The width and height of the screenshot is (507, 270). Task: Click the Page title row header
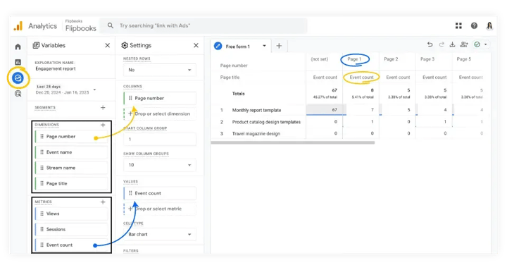(x=230, y=78)
